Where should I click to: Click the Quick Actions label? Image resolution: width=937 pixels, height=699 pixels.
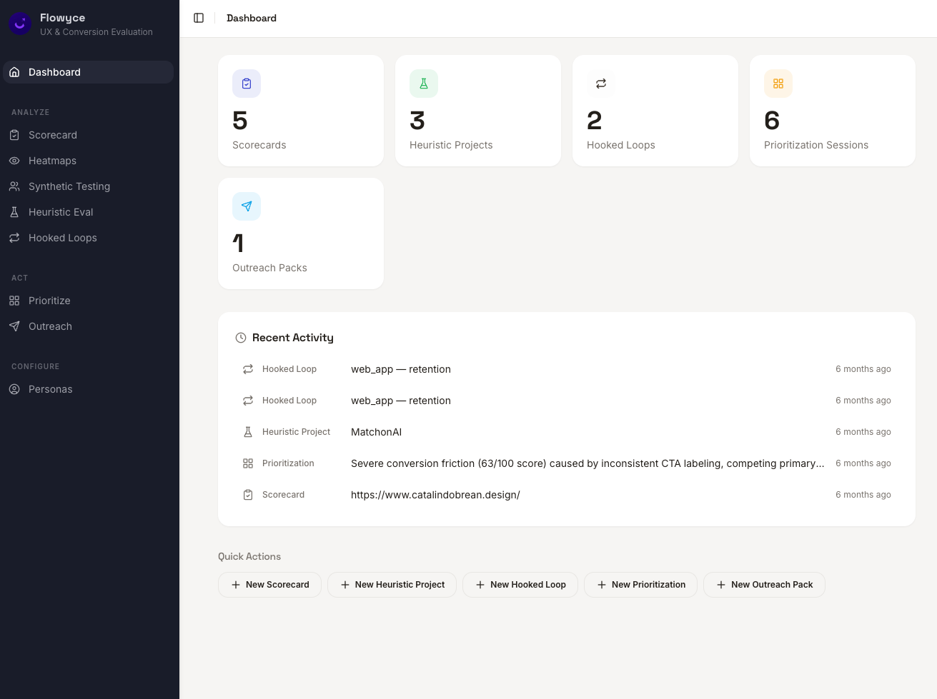[x=249, y=556]
